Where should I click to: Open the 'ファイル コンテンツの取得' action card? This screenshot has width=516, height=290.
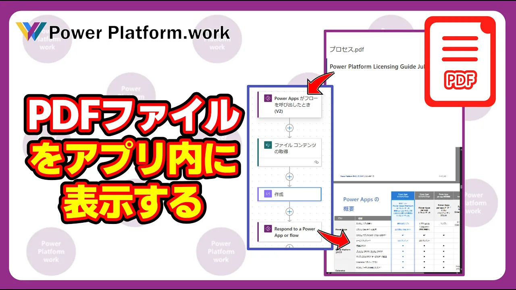click(289, 152)
